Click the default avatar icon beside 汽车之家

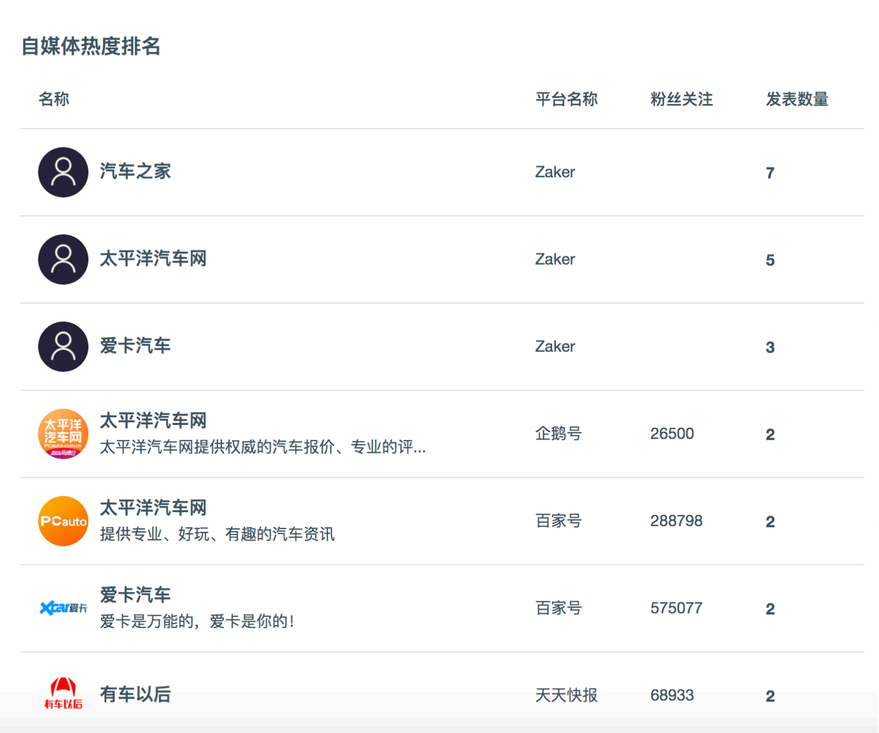pos(63,172)
